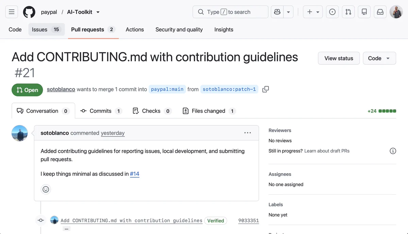Viewport: 408px width, 234px height.
Task: Open sotoblanco name in comment header
Action: pyautogui.click(x=55, y=133)
